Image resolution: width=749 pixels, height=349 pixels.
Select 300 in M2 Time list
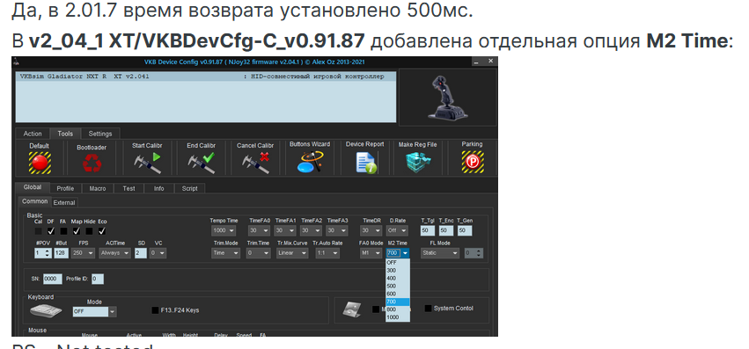398,270
